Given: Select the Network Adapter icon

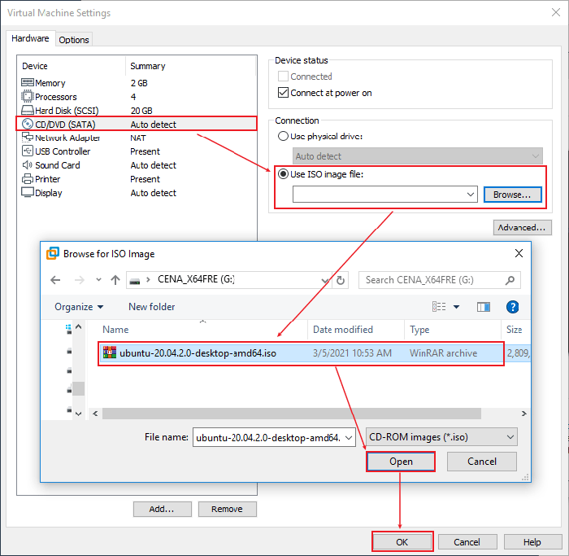Looking at the screenshot, I should 27,138.
